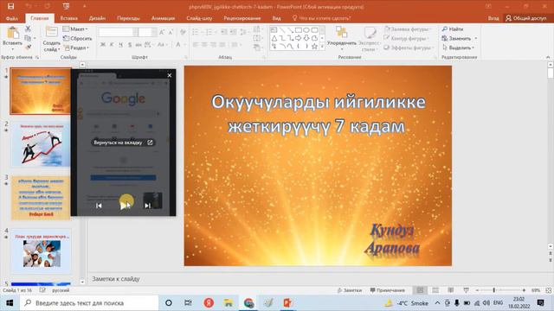Viewport: 554px width, 311px height.
Task: Select the star shape in shapes gallery
Action: pyautogui.click(x=314, y=46)
